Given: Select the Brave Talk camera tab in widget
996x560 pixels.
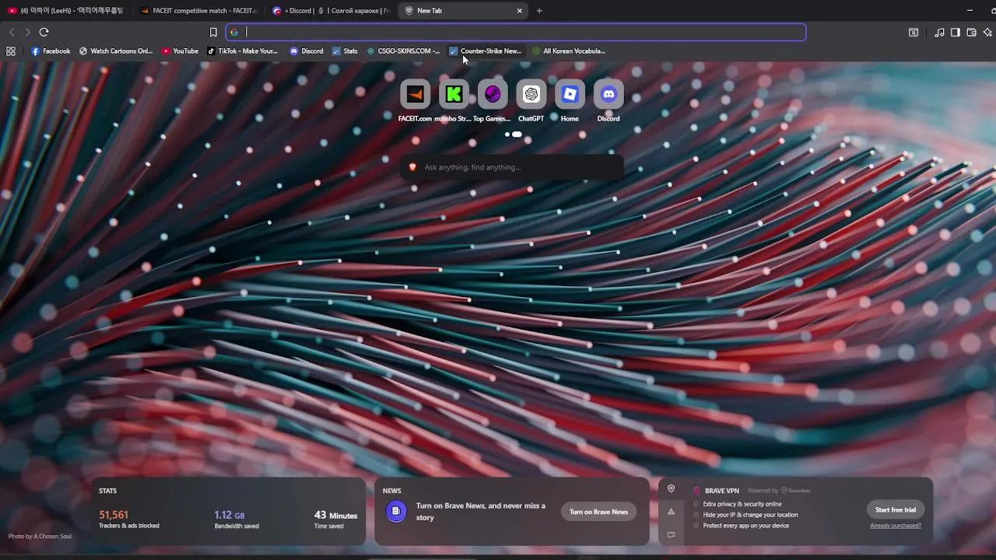Looking at the screenshot, I should point(671,534).
